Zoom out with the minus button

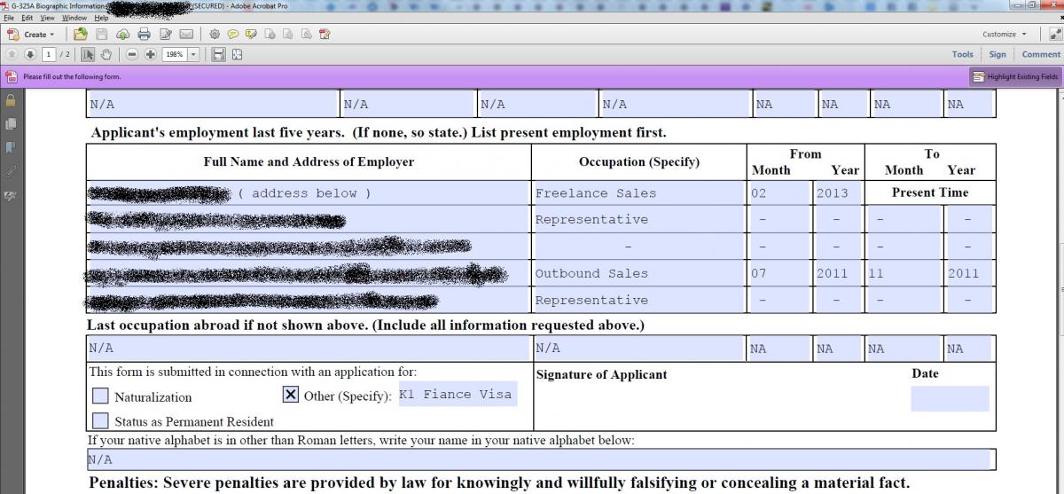coord(132,54)
